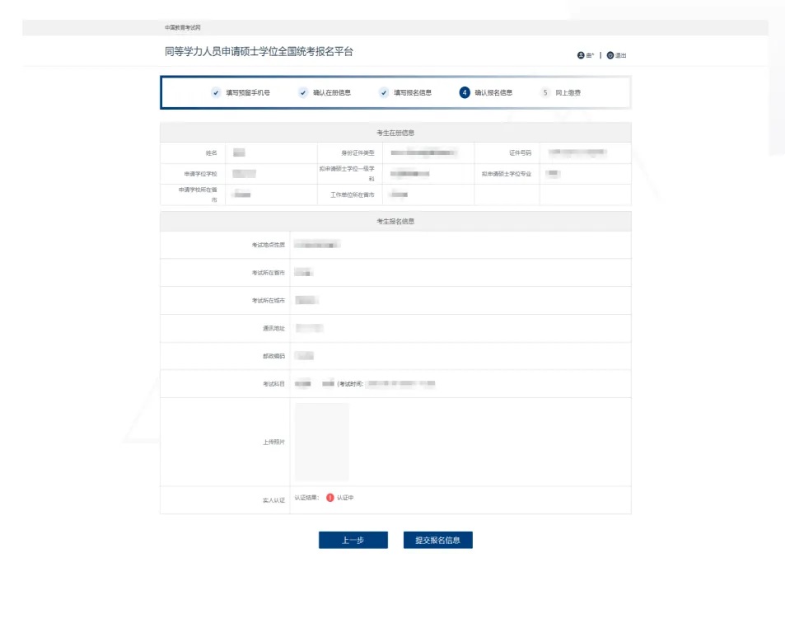Click the user profile icon at top right
This screenshot has height=642, width=785.
(x=581, y=55)
